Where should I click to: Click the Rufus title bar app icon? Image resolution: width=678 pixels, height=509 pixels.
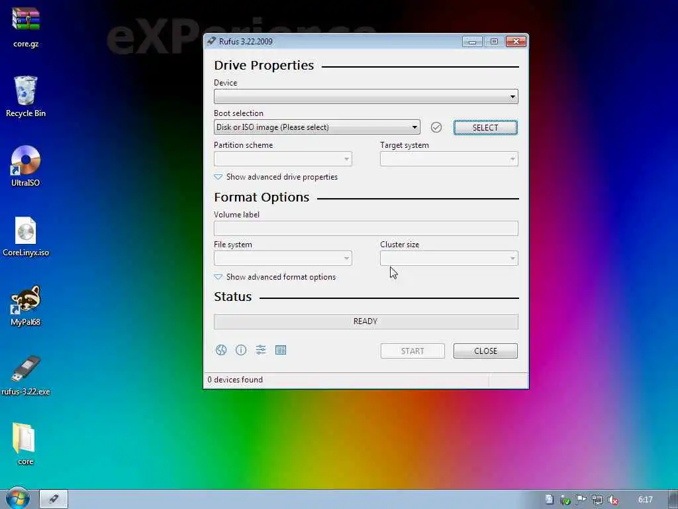click(211, 41)
